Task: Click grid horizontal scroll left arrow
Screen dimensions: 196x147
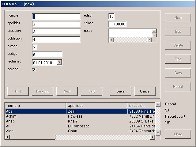Action: [7, 137]
